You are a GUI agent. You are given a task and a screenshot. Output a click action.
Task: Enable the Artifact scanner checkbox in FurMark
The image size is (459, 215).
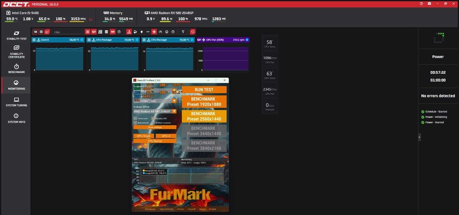click(x=153, y=123)
